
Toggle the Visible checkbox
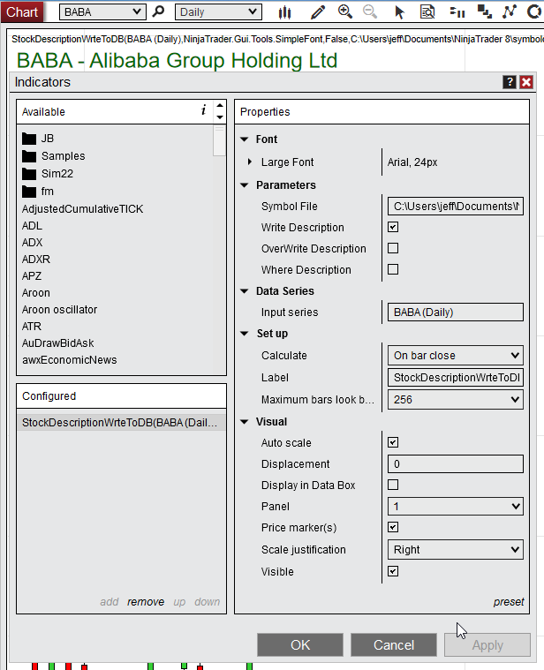pyautogui.click(x=393, y=571)
